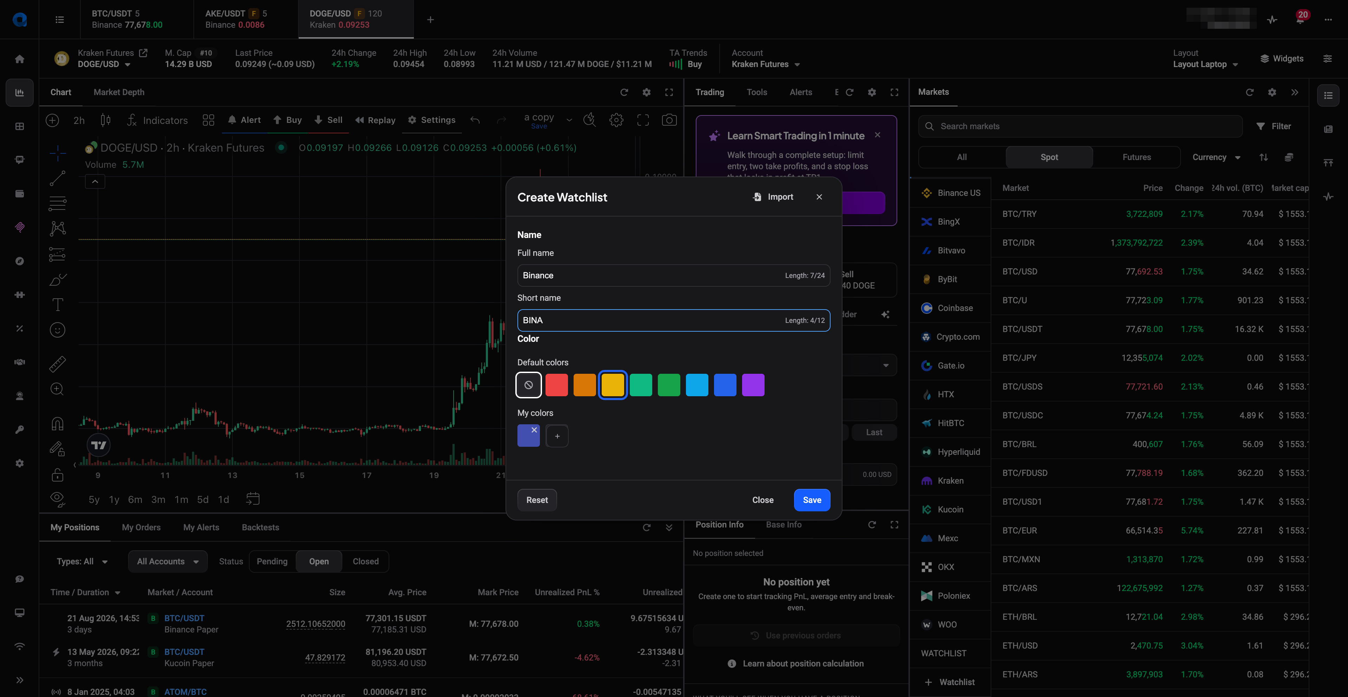
Task: Select the no-color swatch option
Action: 529,385
